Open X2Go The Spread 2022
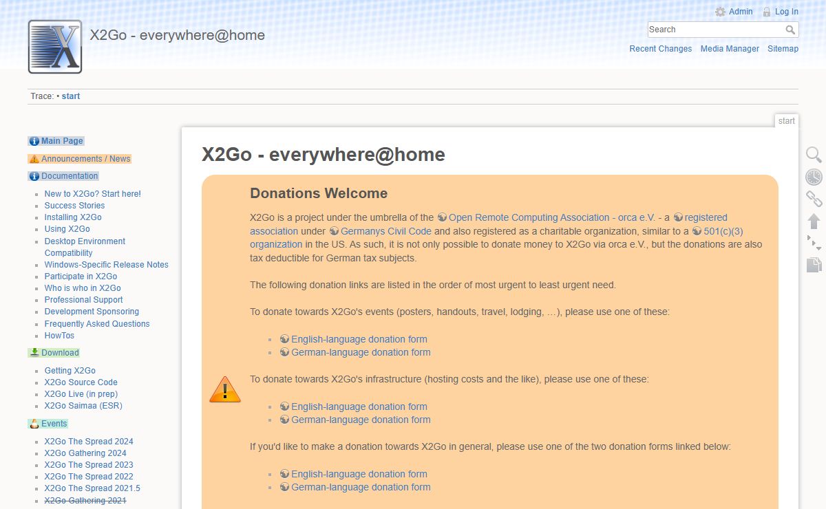The image size is (826, 509). (x=89, y=477)
